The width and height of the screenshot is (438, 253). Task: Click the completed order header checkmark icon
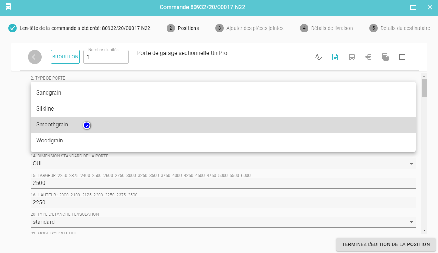[x=13, y=28]
